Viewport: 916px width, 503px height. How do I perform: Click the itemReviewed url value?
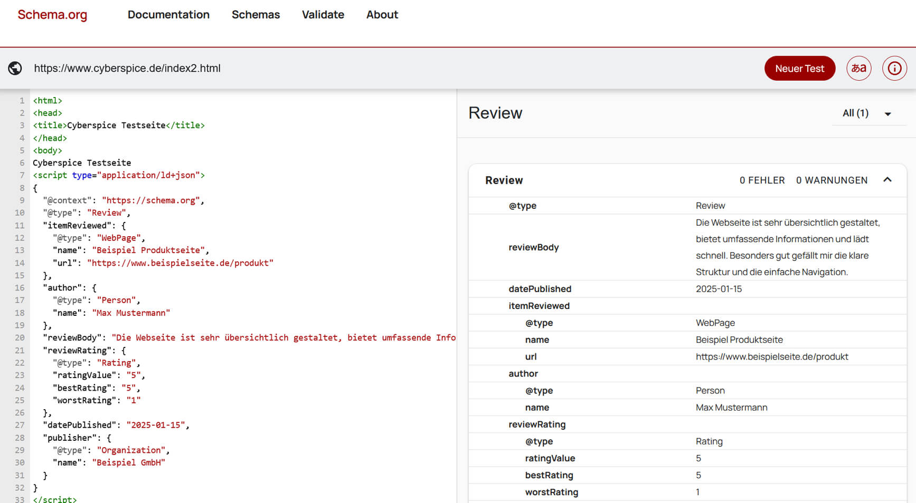771,357
